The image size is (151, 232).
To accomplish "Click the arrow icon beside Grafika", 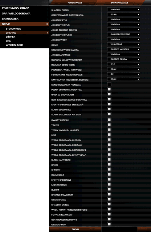I will [x=47, y=33].
